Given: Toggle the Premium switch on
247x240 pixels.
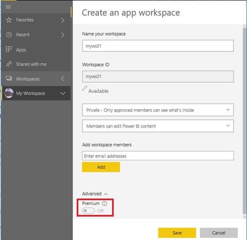Looking at the screenshot, I should coord(88,211).
